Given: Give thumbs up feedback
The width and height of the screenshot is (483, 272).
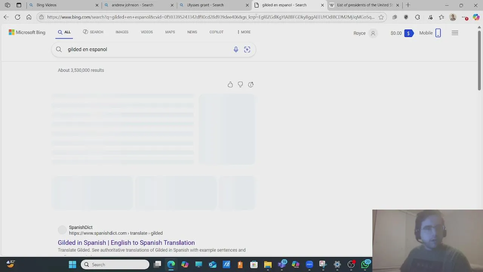Looking at the screenshot, I should (230, 85).
